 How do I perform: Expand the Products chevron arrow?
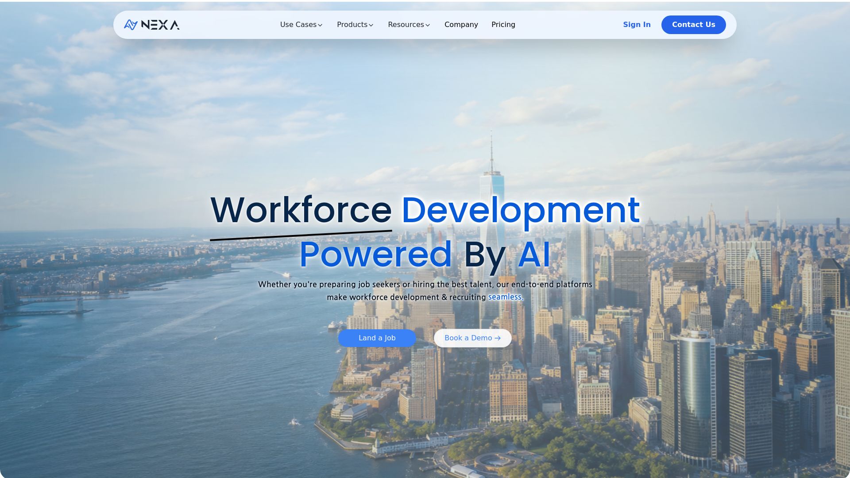(371, 25)
